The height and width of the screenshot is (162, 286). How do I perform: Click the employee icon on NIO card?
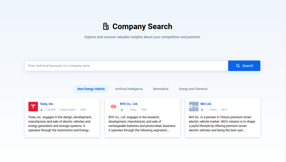pyautogui.click(x=202, y=110)
